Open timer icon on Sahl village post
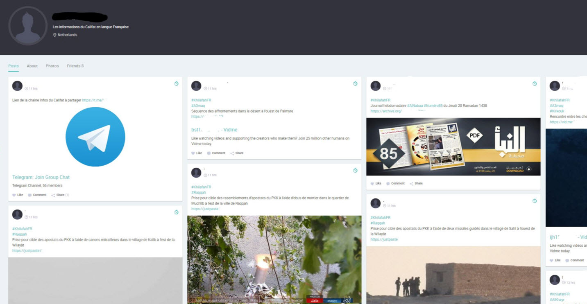Image resolution: width=587 pixels, height=304 pixels. (535, 201)
